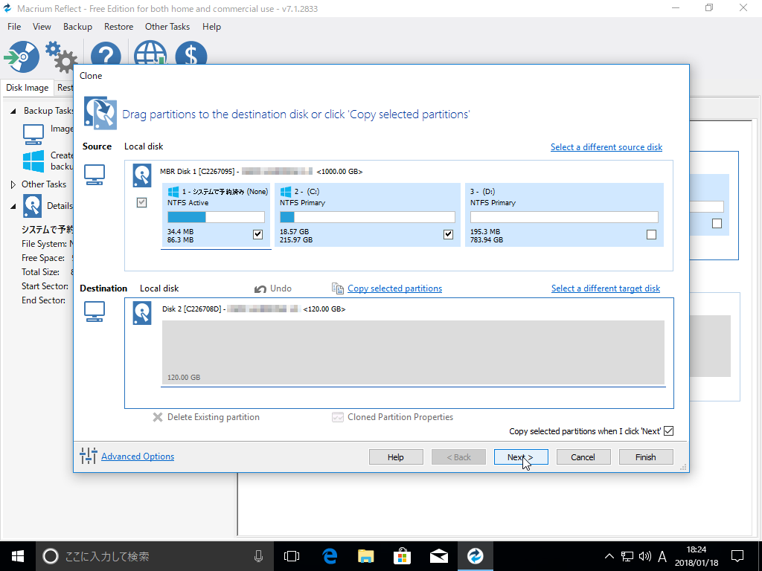
Task: Open Task View on the taskbar
Action: click(292, 556)
